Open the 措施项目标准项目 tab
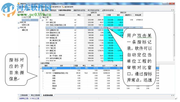 pyautogui.click(x=79, y=10)
